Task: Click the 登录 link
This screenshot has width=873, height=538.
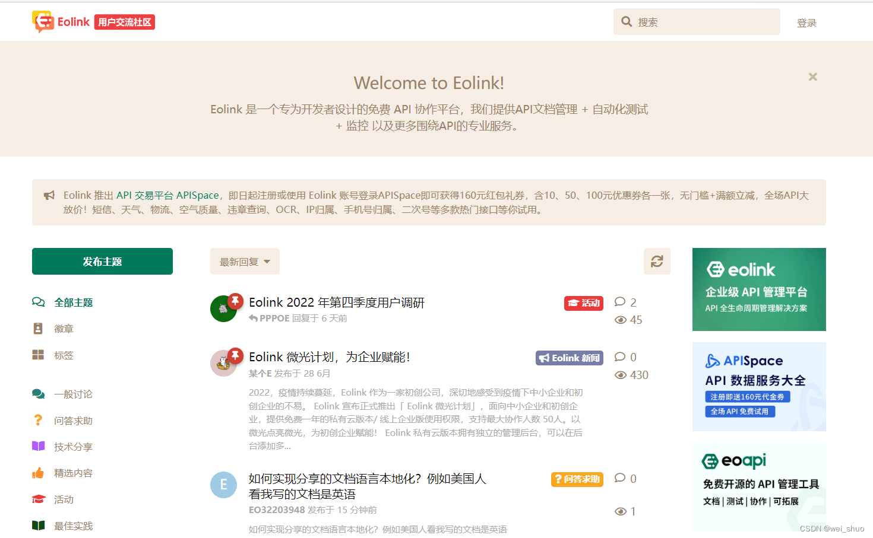Action: [806, 23]
